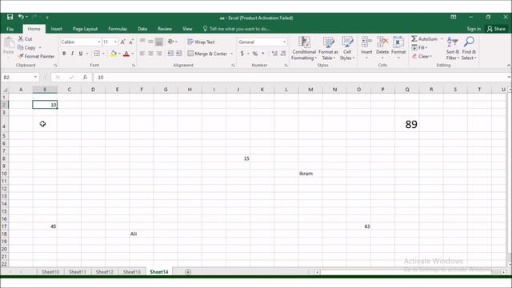The height and width of the screenshot is (288, 512).
Task: Select the cell containing 89
Action: (x=407, y=125)
